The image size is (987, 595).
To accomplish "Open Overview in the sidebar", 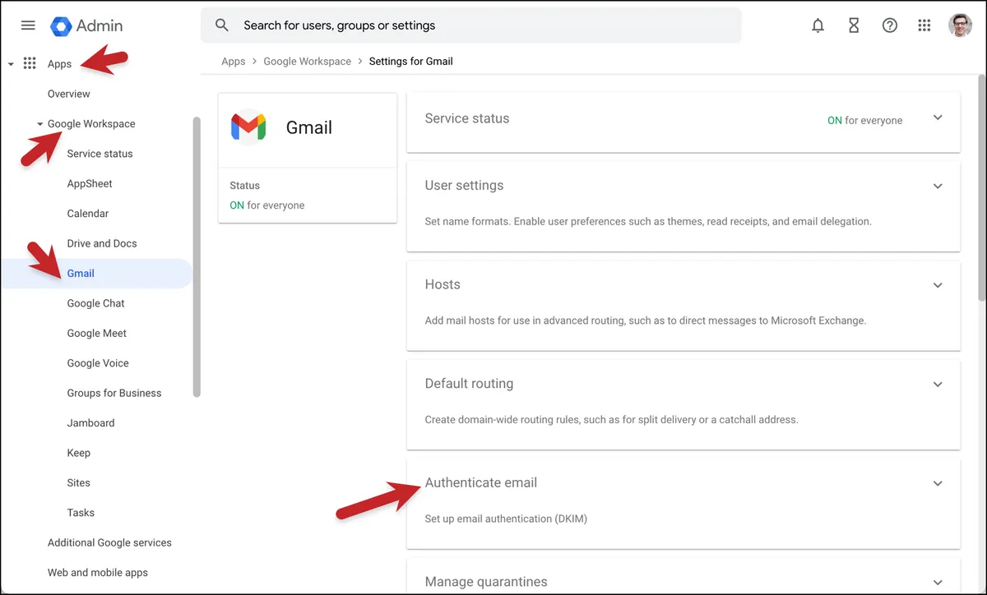I will click(x=69, y=94).
